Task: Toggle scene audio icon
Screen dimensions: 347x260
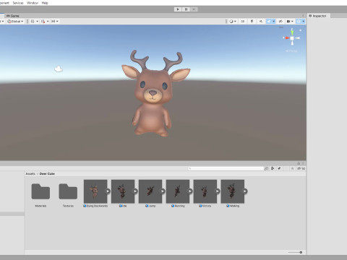Action: pyautogui.click(x=261, y=21)
